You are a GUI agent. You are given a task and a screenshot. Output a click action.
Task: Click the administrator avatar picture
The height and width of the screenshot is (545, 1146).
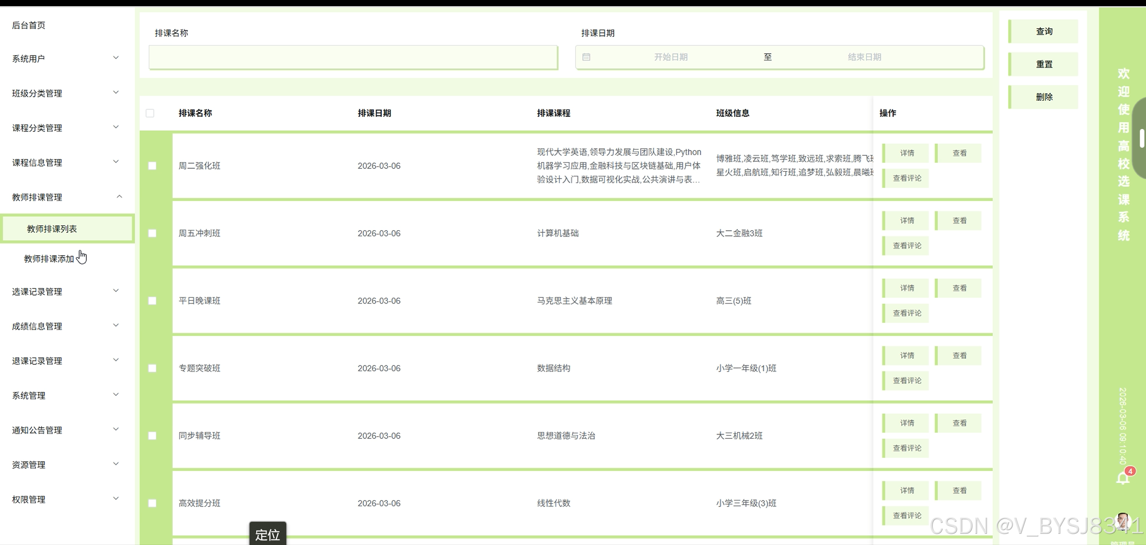(1123, 522)
